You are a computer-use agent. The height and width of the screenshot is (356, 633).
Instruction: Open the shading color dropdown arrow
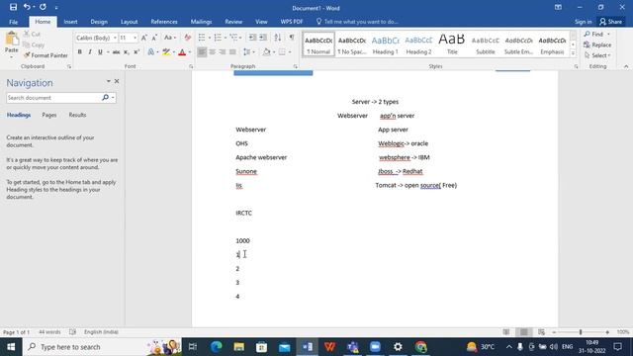pyautogui.click(x=274, y=52)
